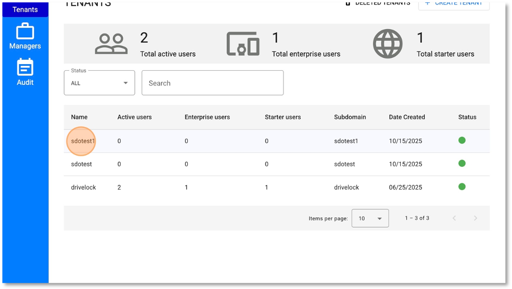
Task: Open the Deleted Tenants link
Action: [378, 3]
